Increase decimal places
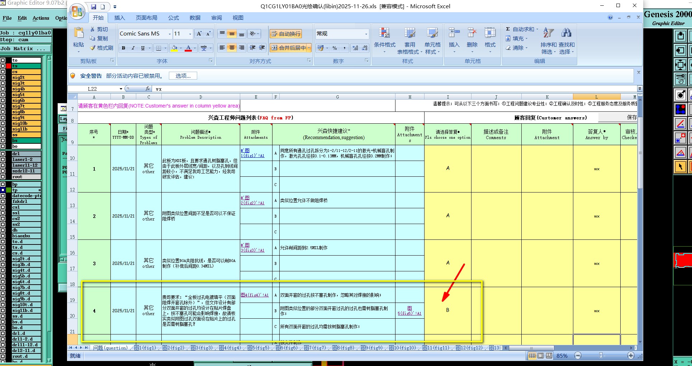Screen dimensions: 692x366 click(355, 48)
